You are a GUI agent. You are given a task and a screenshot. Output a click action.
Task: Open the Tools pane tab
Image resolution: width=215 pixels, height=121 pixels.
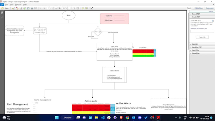point(189,8)
